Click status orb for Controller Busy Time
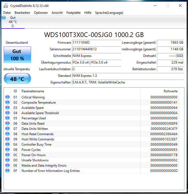This screenshot has height=194, width=188. tap(7, 144)
